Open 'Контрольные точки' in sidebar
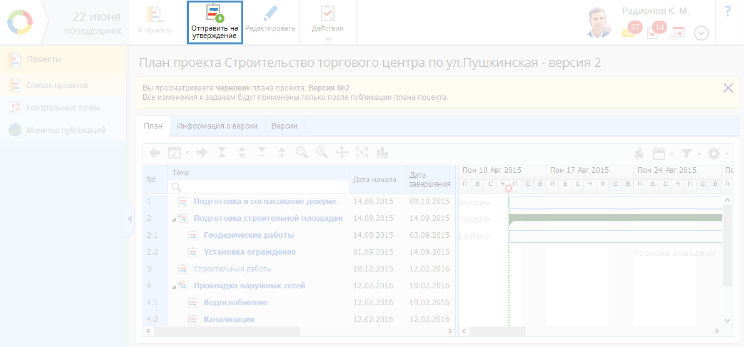 point(63,108)
